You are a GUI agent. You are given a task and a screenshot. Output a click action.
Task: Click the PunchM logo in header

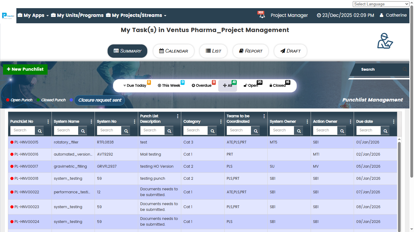pos(8,16)
